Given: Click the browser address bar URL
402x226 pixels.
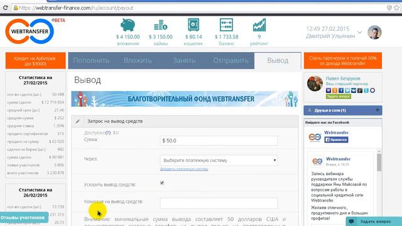Looking at the screenshot, I should [x=76, y=8].
